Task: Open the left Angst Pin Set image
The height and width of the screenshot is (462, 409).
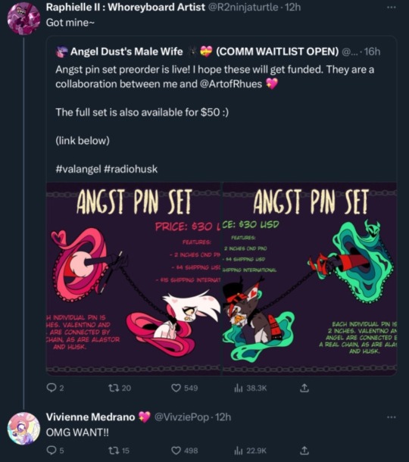Action: tap(133, 279)
